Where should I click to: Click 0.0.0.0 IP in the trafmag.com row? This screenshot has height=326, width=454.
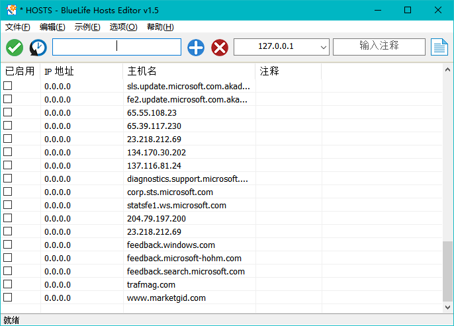[58, 285]
